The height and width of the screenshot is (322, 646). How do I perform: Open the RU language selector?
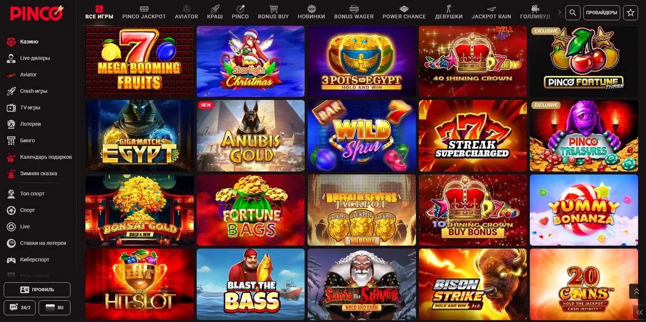click(x=54, y=308)
